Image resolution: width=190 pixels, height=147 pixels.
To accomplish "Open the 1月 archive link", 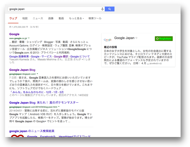I will point(55,92).
